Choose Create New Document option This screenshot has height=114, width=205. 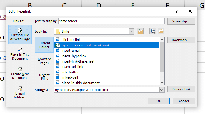(x=20, y=73)
